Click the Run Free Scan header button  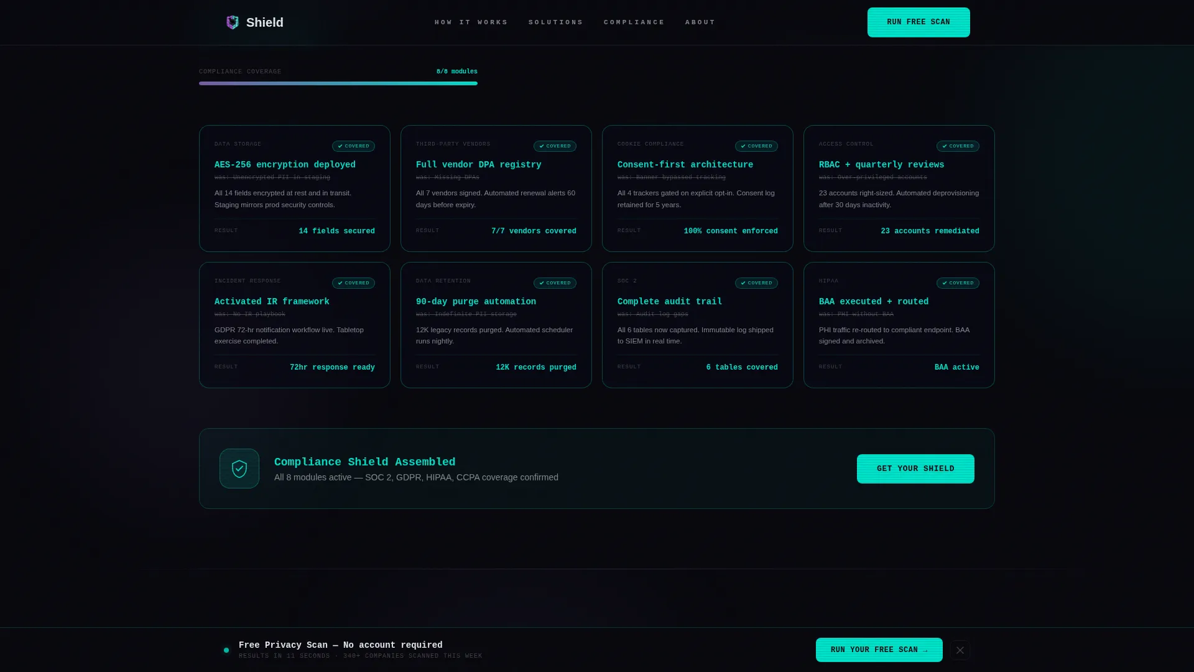pyautogui.click(x=919, y=22)
